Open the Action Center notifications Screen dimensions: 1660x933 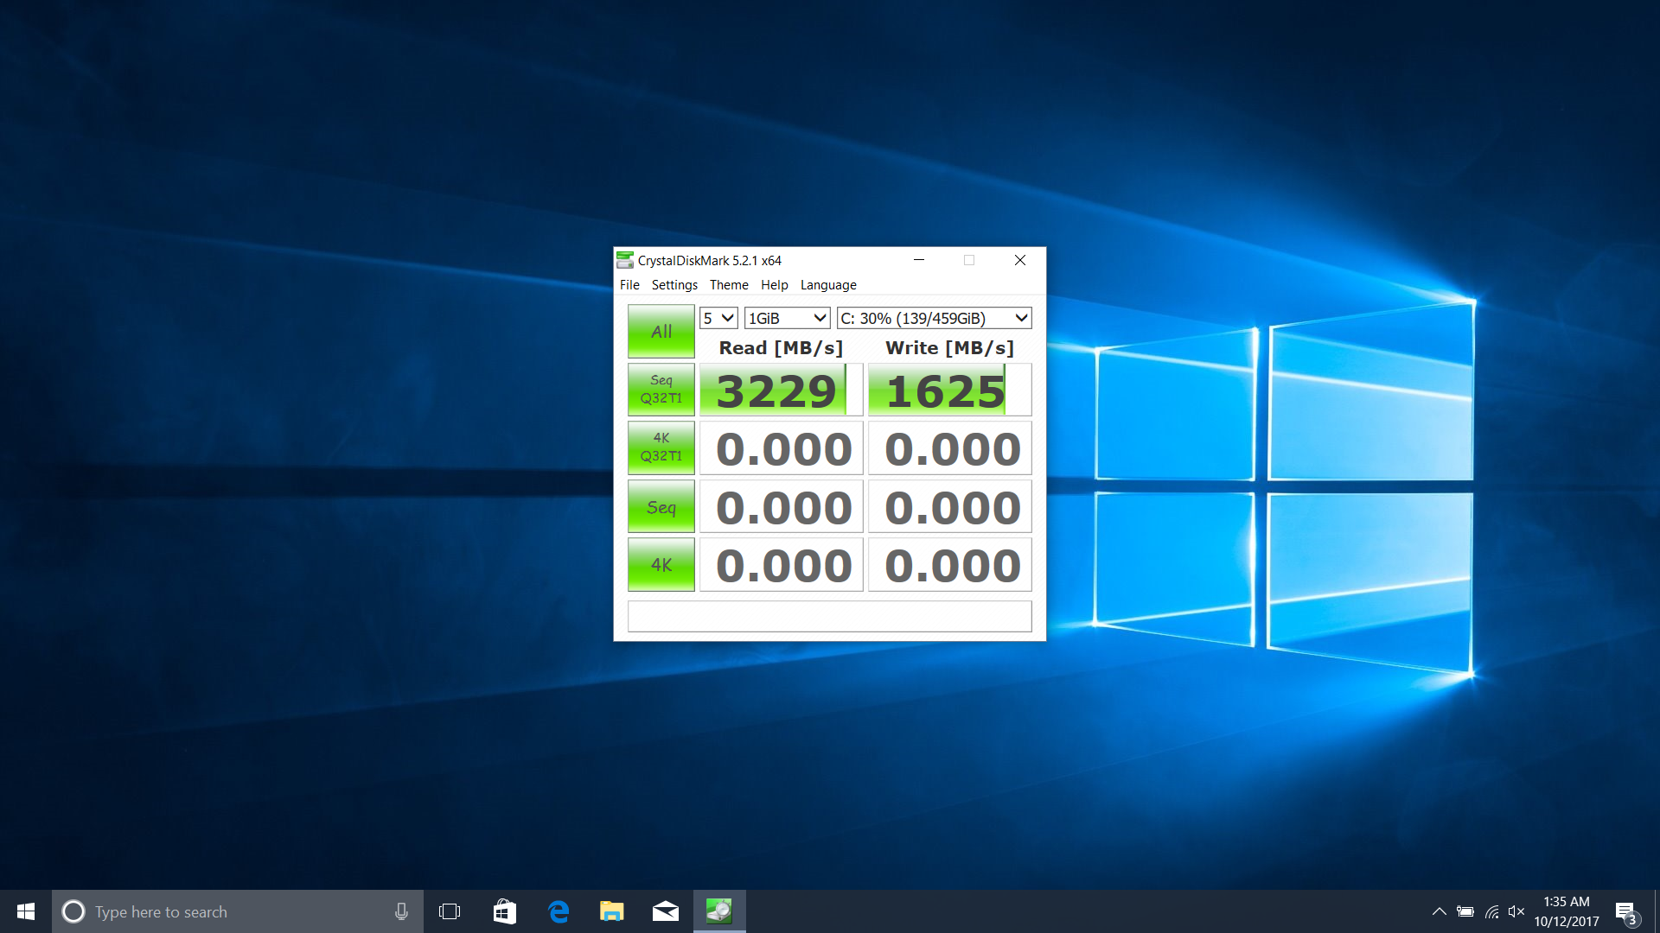tap(1625, 912)
